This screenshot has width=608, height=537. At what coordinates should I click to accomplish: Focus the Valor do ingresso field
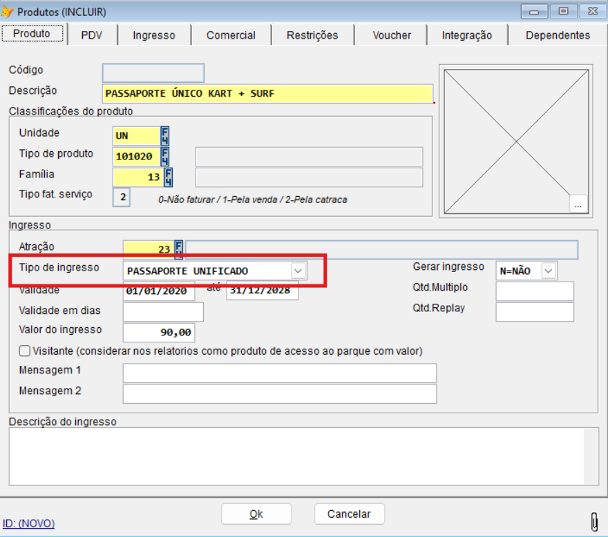coord(158,333)
